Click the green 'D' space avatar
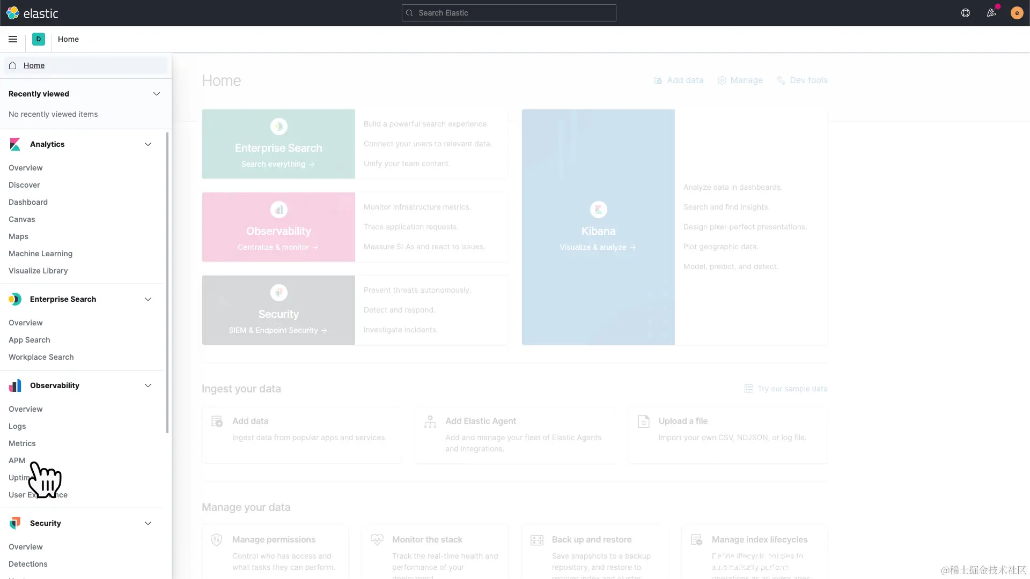1030x579 pixels. tap(39, 39)
